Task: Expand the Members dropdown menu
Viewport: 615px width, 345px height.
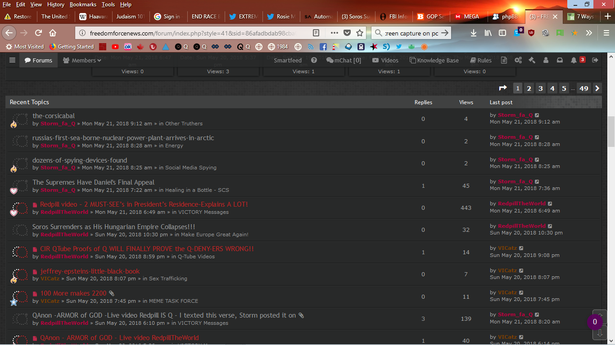Action: [x=82, y=60]
